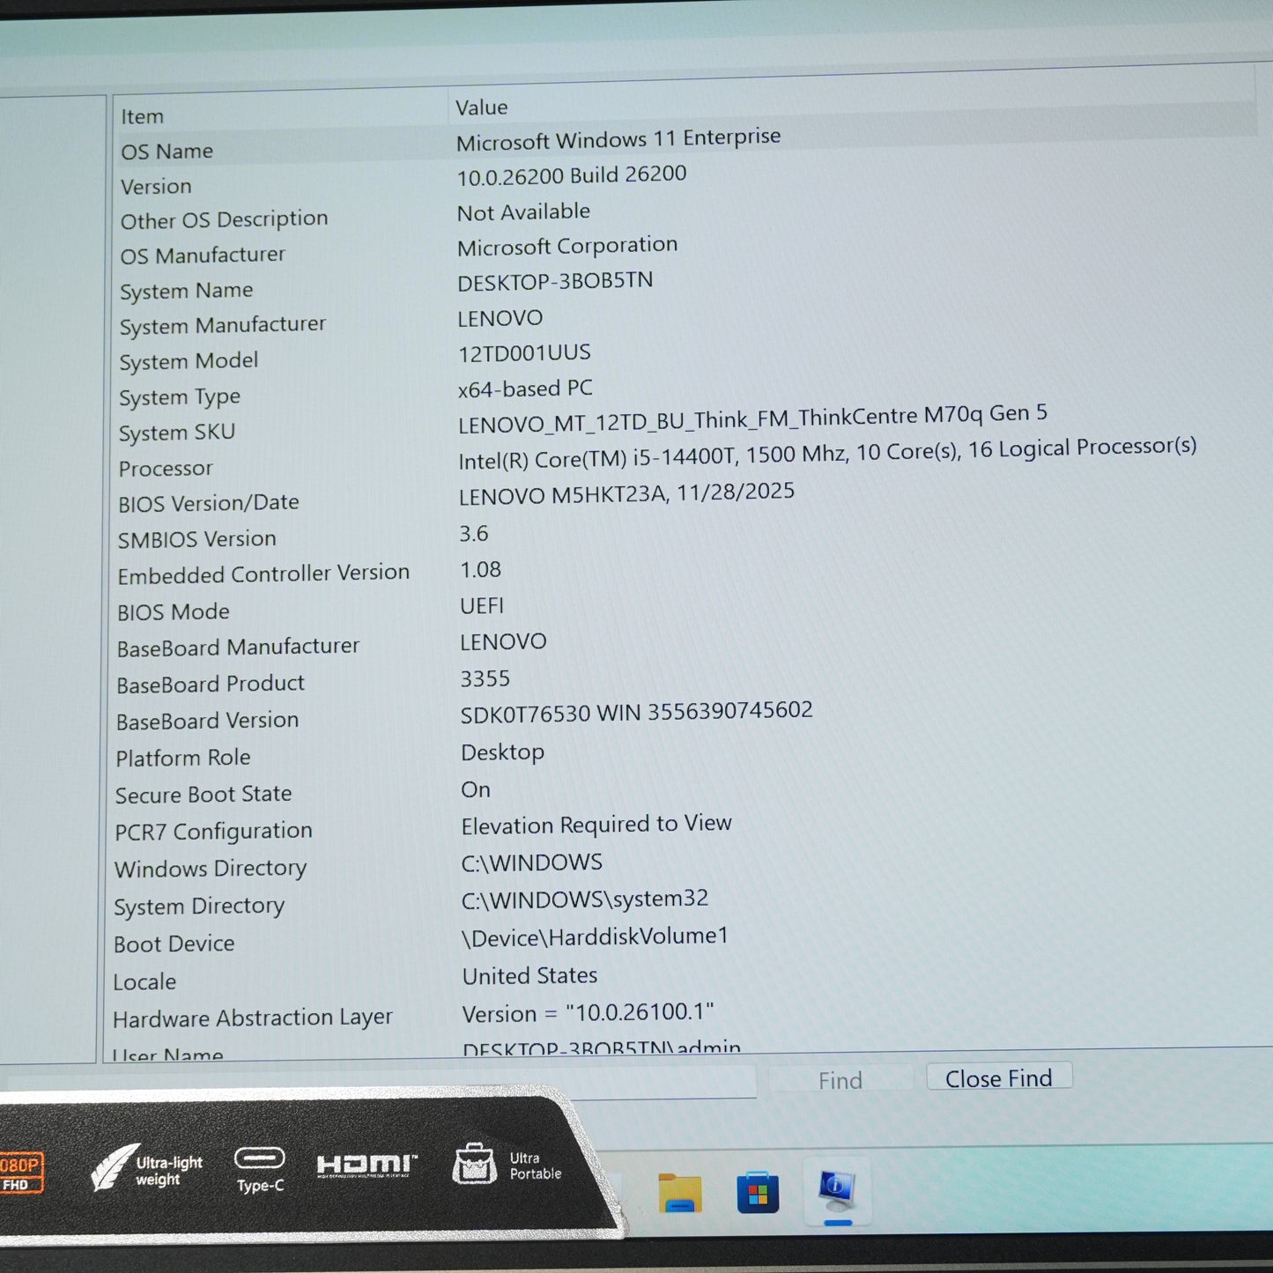This screenshot has width=1273, height=1273.
Task: Click the value Microsoft Windows 11 Enterprise
Action: 618,139
